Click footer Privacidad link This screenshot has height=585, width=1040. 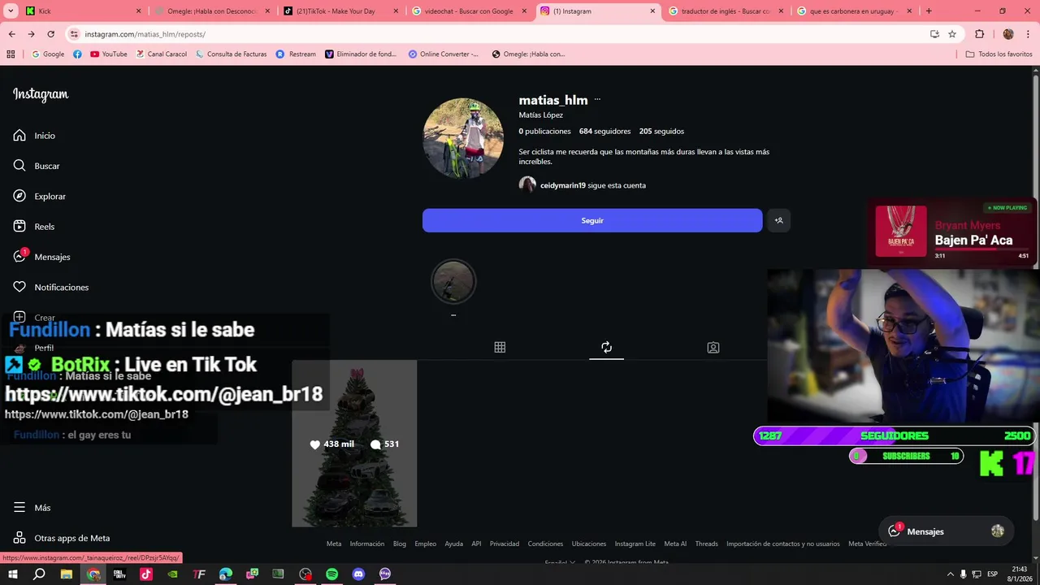(505, 544)
